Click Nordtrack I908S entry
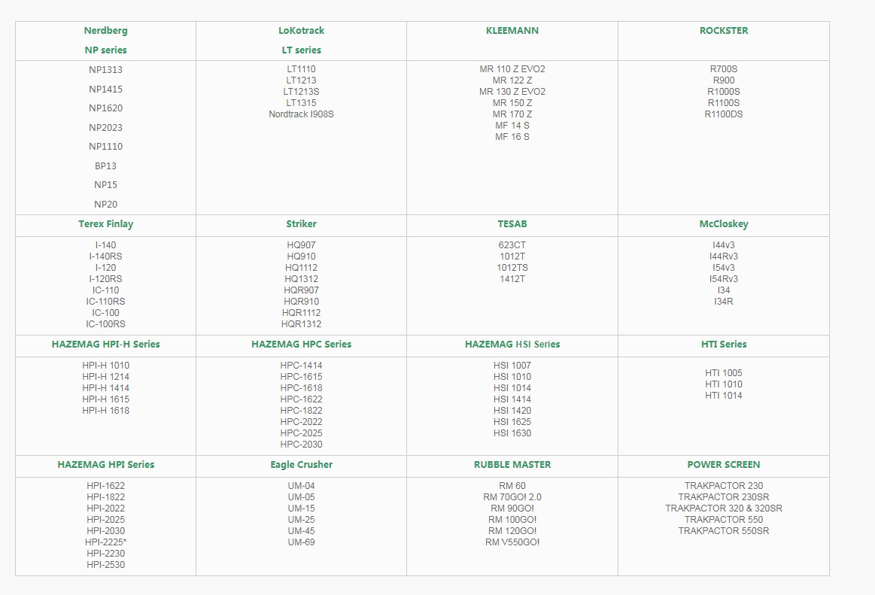875x595 pixels. (302, 114)
